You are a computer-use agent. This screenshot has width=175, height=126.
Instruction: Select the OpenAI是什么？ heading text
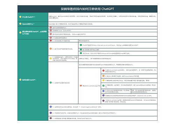tap(28, 24)
